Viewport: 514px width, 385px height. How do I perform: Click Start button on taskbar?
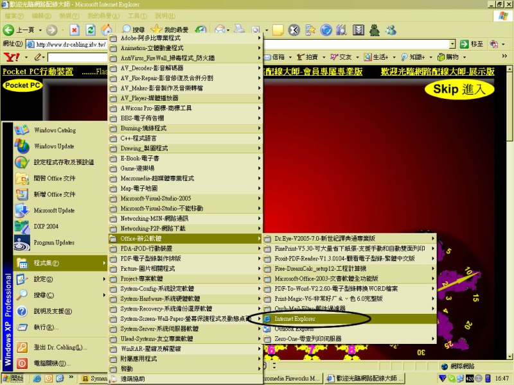pos(13,379)
